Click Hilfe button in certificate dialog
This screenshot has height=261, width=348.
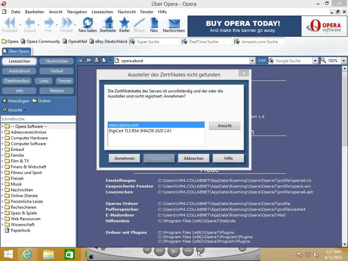click(228, 158)
